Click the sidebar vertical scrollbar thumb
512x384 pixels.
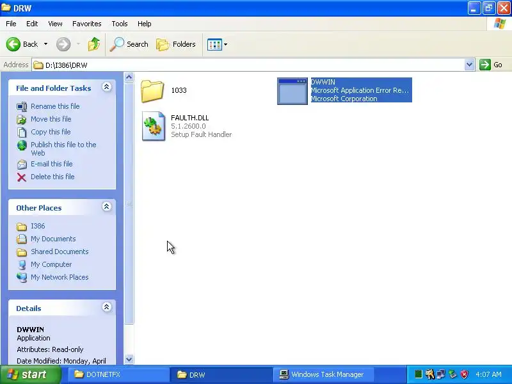pos(129,204)
